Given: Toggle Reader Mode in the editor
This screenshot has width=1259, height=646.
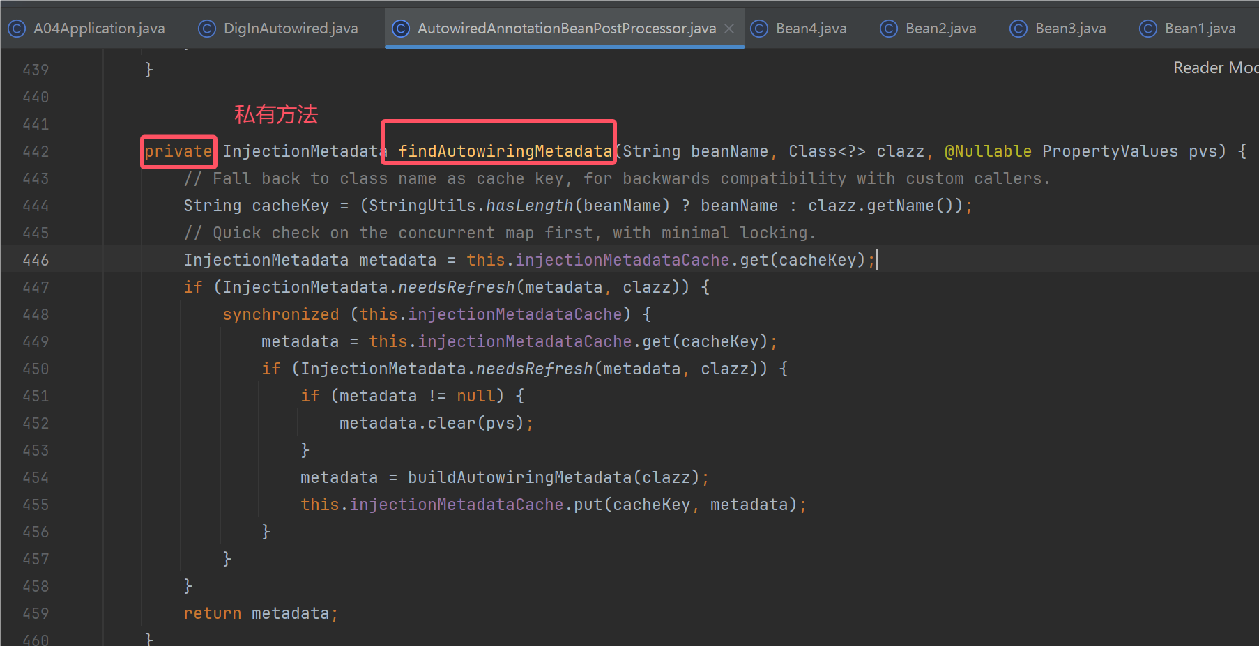Looking at the screenshot, I should (x=1215, y=68).
